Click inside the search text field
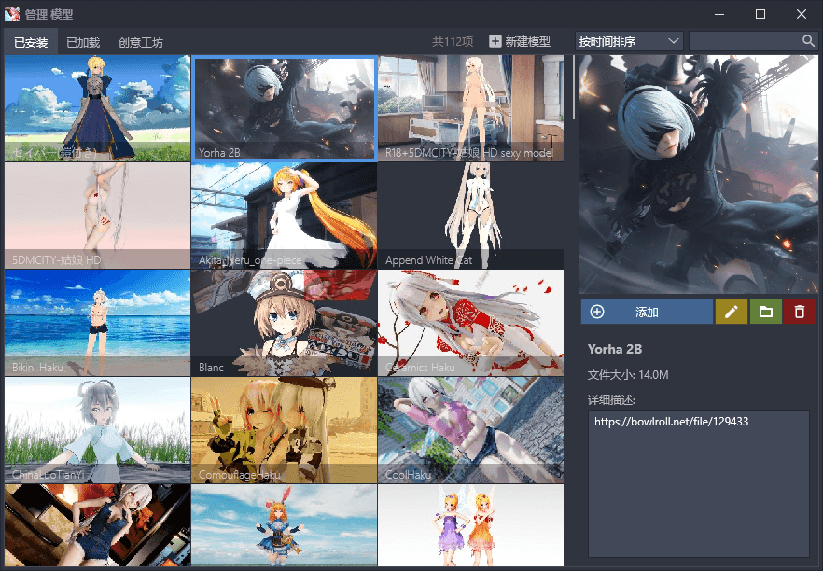This screenshot has height=571, width=823. coord(744,41)
